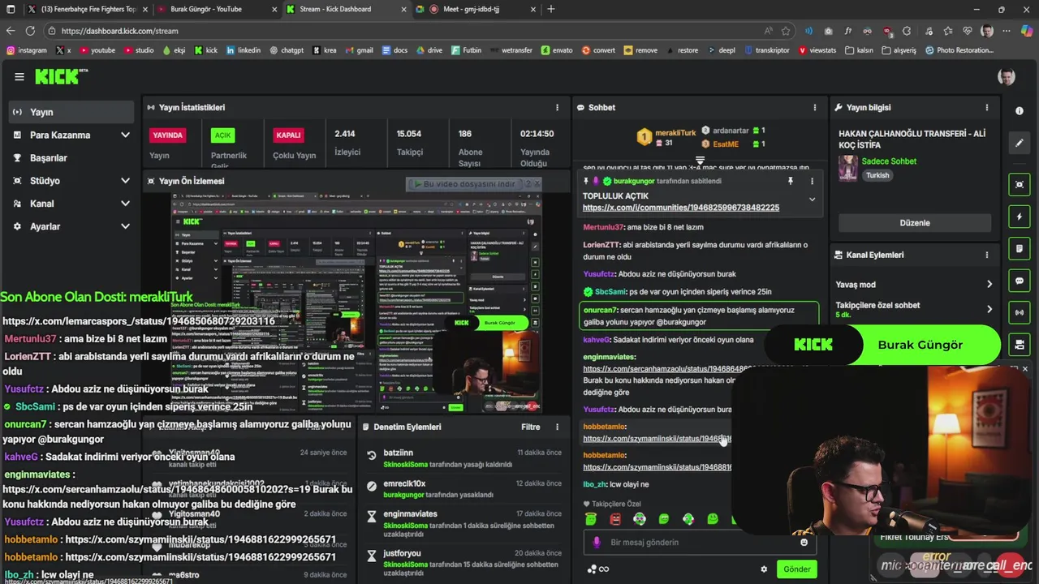Click stream preview thumbnail
The width and height of the screenshot is (1039, 584).
coord(356,303)
